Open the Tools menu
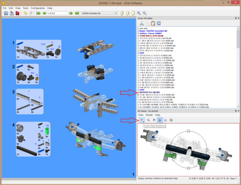Screen dimensions: 241x185 tap(25, 8)
